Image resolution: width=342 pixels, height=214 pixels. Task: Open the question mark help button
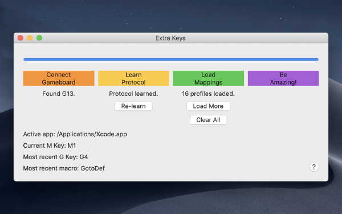[x=313, y=167]
